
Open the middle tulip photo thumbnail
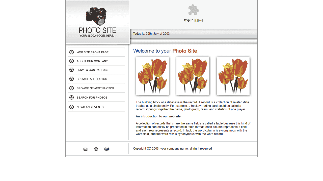[x=193, y=76]
